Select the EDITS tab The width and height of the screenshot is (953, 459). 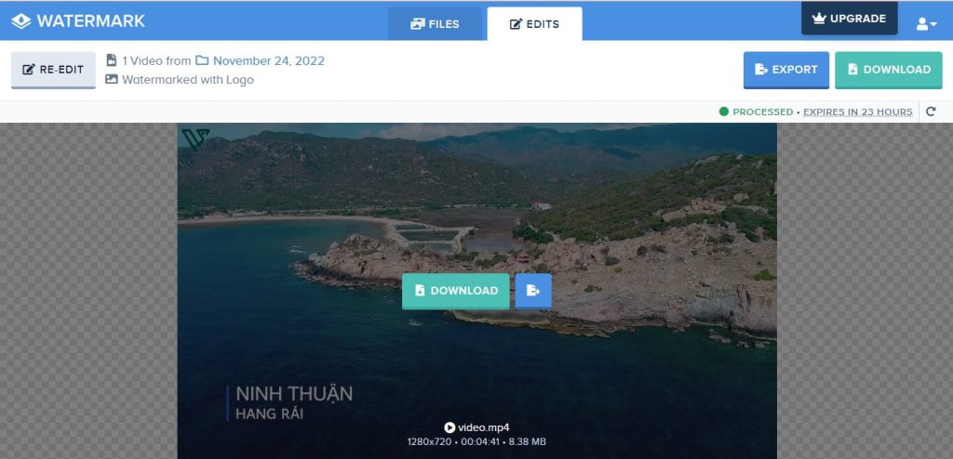pyautogui.click(x=534, y=24)
